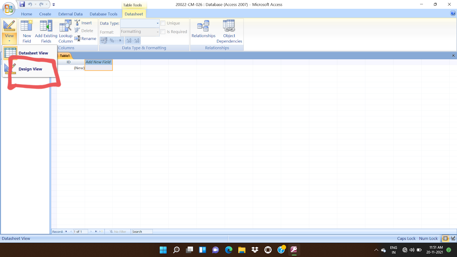Undo the last action in Quick Access toolbar
This screenshot has width=457, height=257.
tap(30, 4)
